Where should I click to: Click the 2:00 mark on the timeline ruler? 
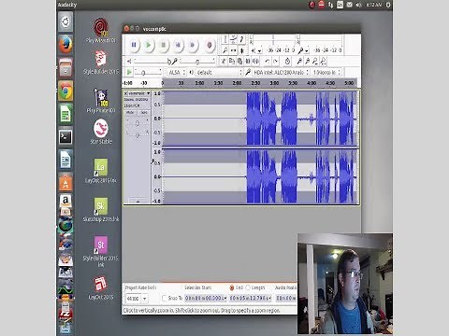[237, 83]
